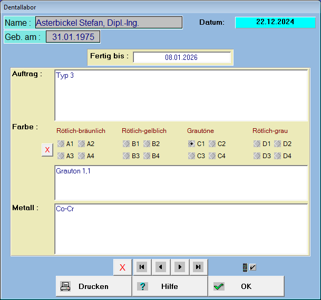Image resolution: width=321 pixels, height=300 pixels.
Task: Click the Fertig bis date field
Action: (x=181, y=57)
